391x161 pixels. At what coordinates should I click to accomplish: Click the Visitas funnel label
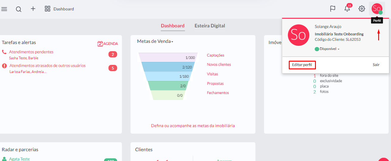[212, 74]
